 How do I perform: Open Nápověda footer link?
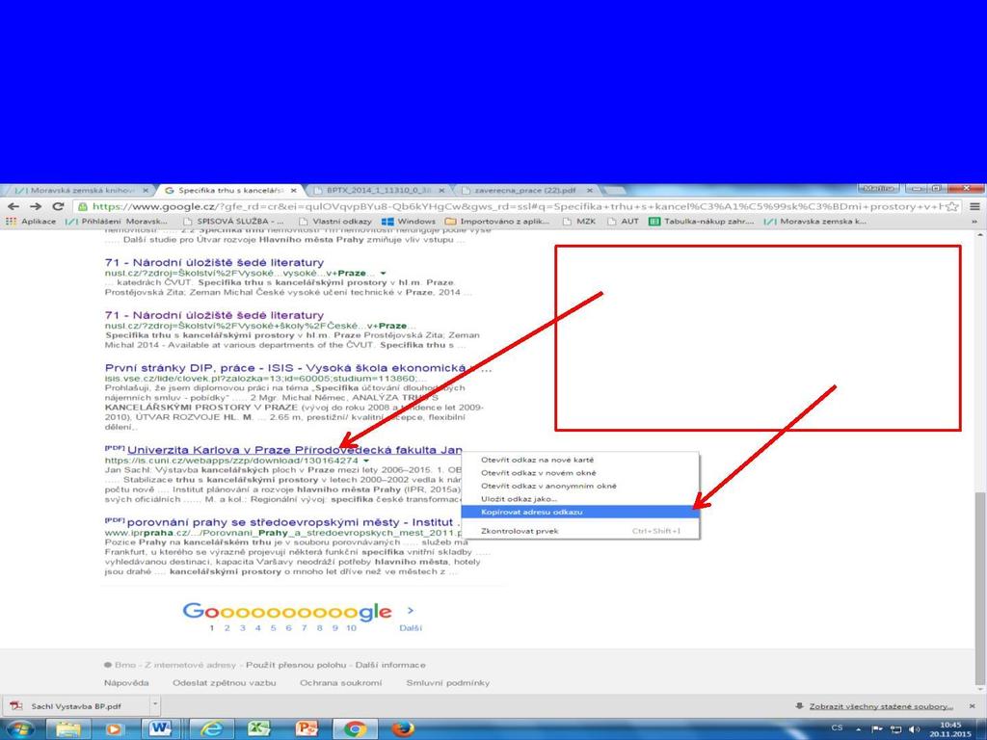126,683
